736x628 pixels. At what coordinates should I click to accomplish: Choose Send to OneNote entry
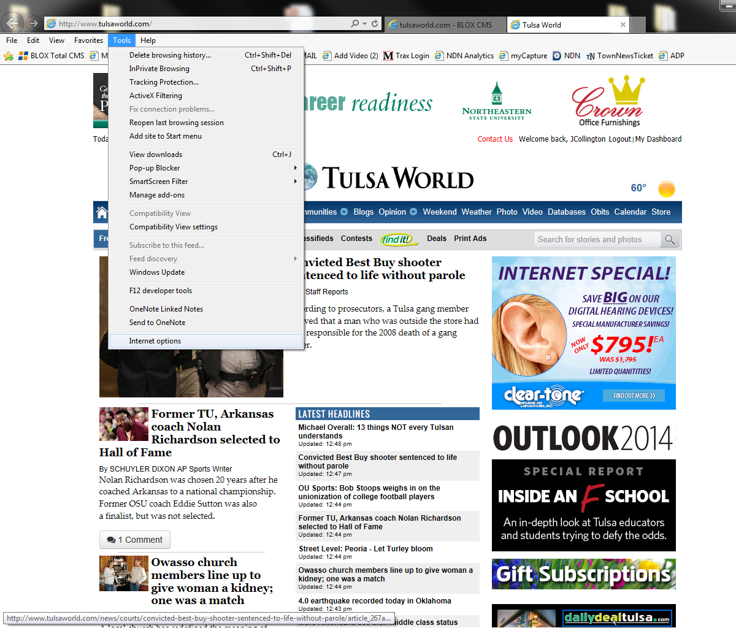pyautogui.click(x=206, y=323)
